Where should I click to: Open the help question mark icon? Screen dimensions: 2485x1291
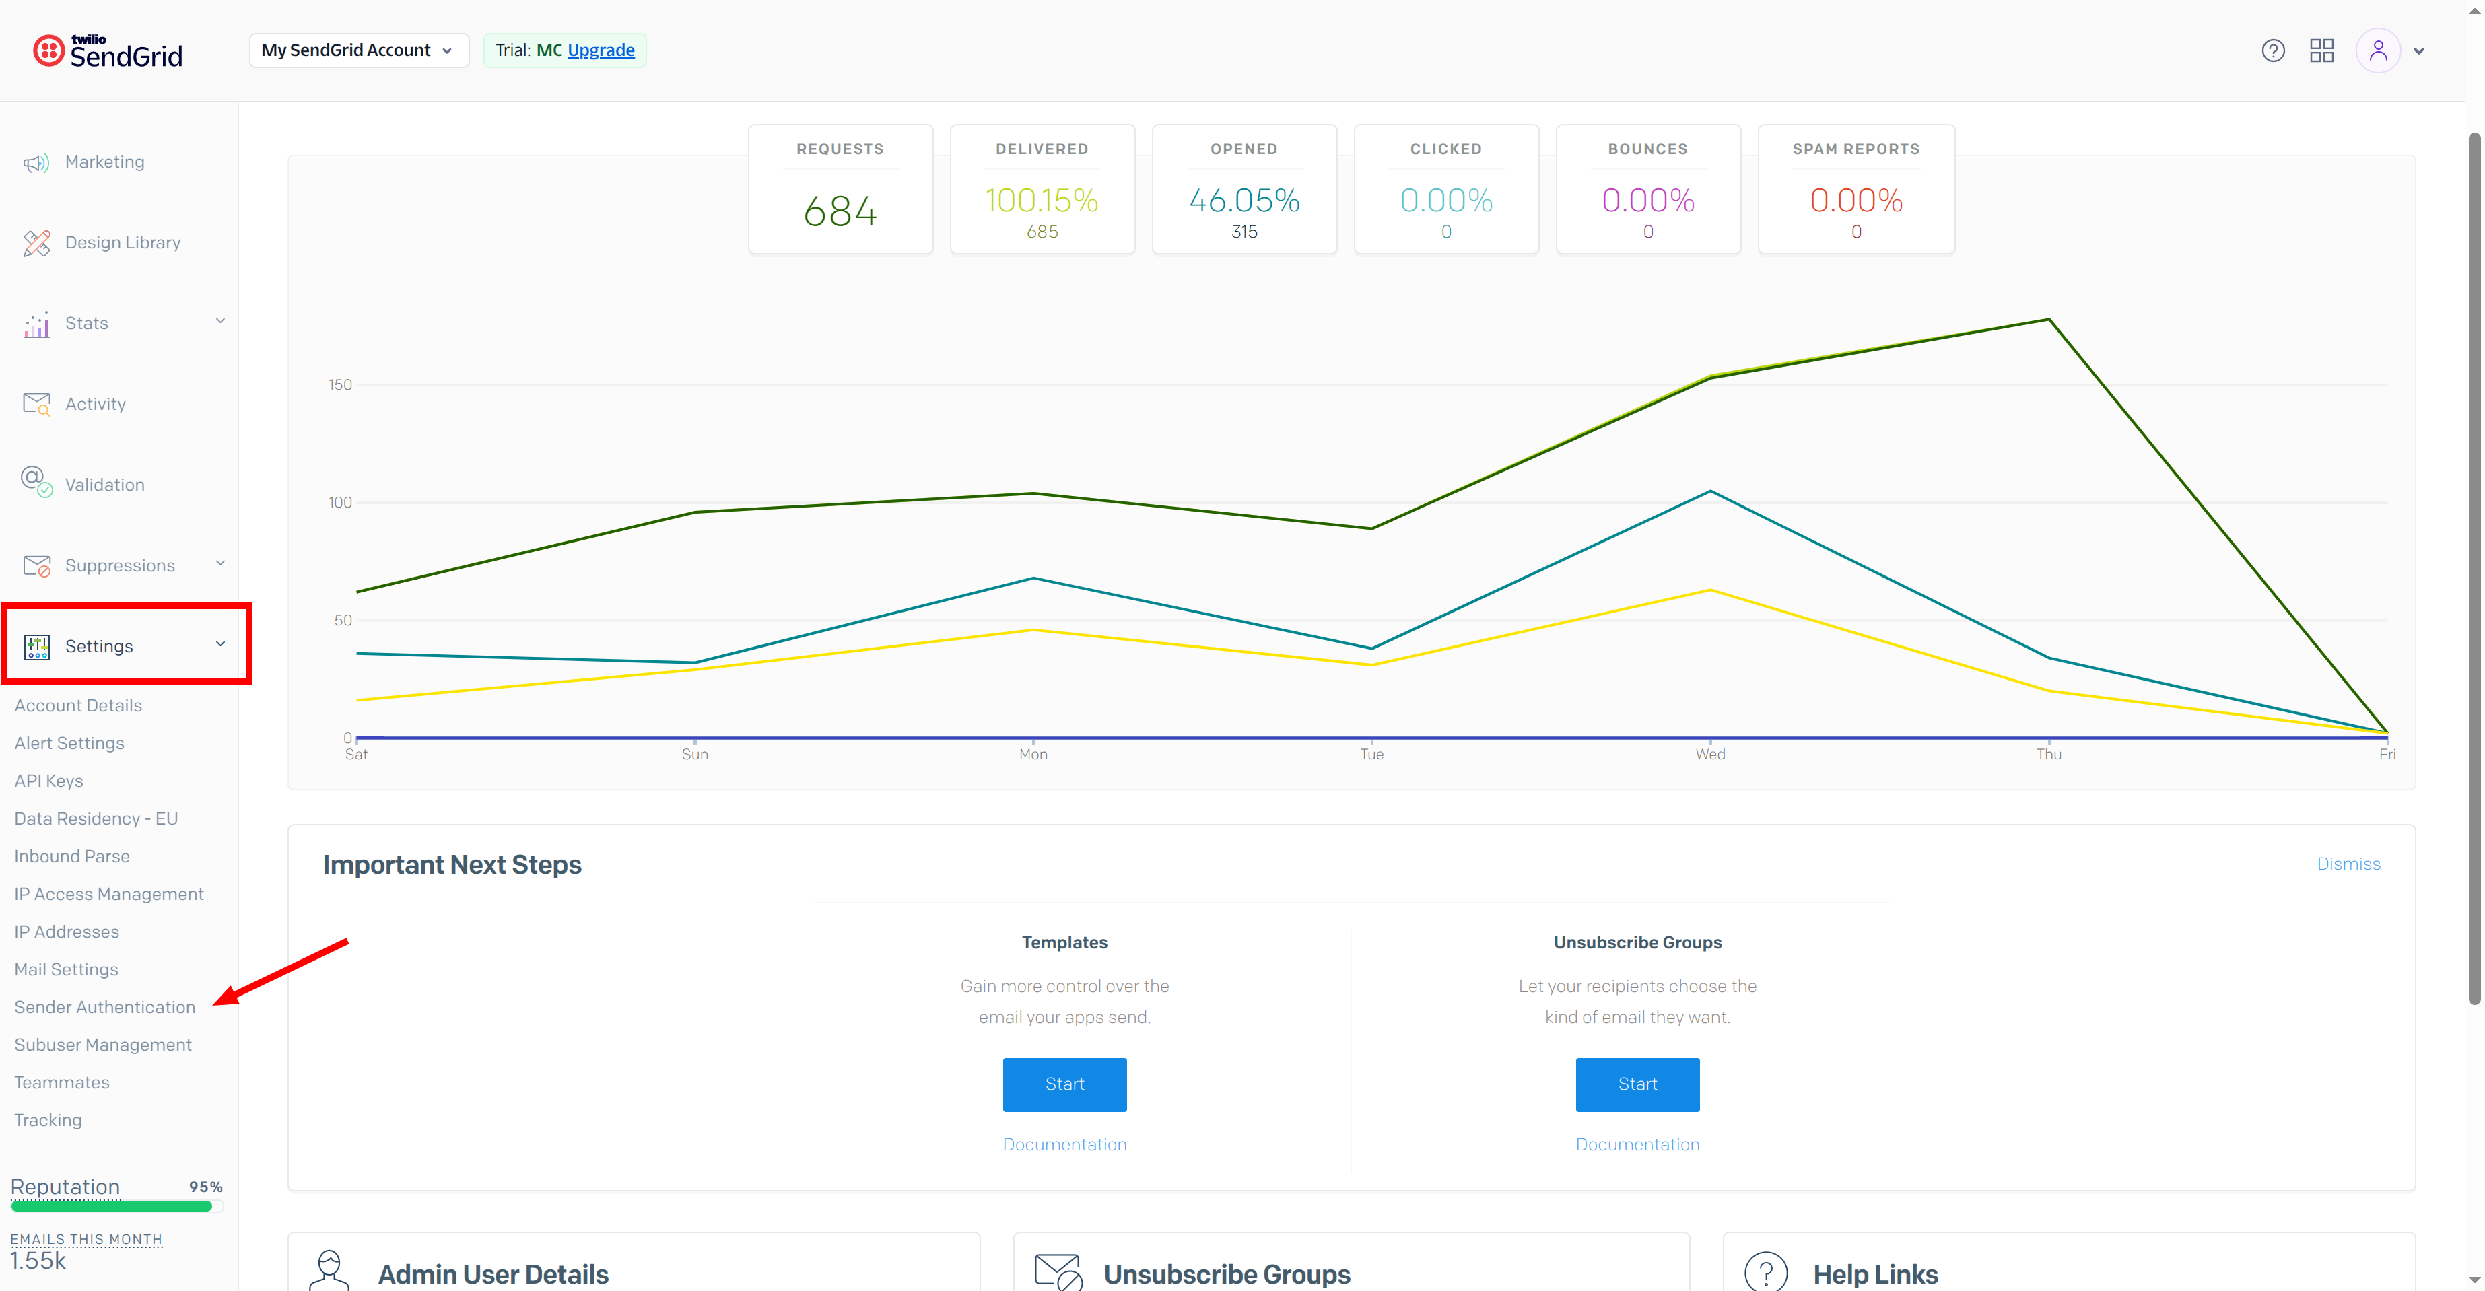[2273, 50]
